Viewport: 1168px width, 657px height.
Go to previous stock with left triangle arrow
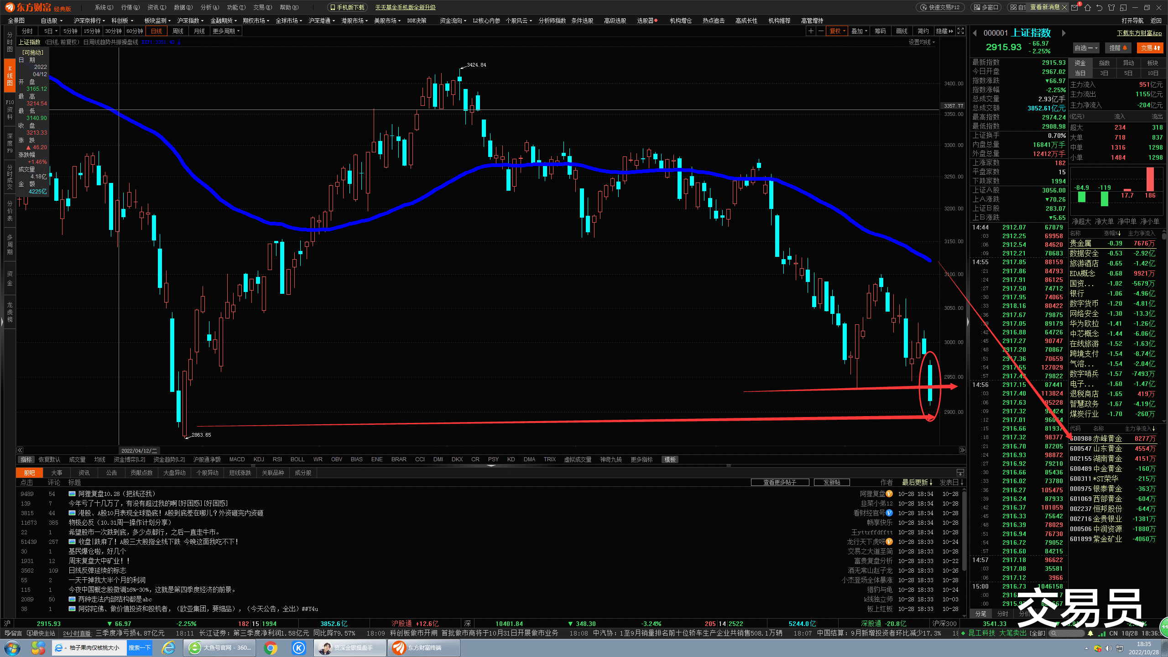click(x=975, y=33)
